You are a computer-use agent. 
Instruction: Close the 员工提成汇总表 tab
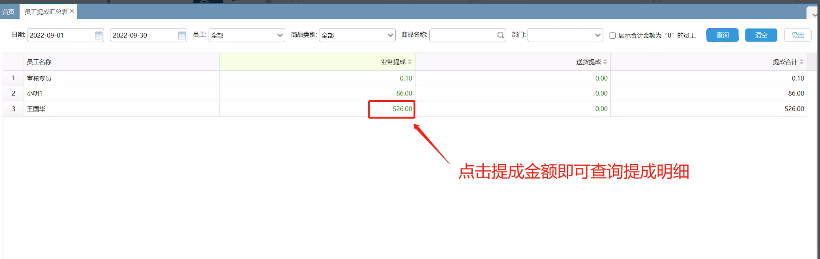pos(72,11)
